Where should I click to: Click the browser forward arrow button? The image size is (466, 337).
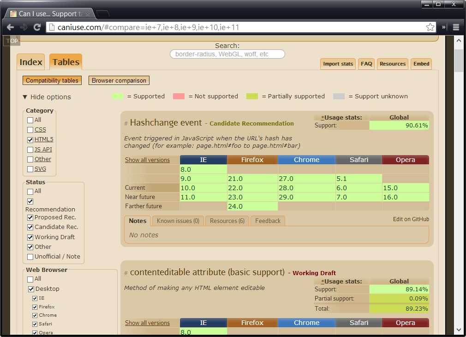[24, 27]
